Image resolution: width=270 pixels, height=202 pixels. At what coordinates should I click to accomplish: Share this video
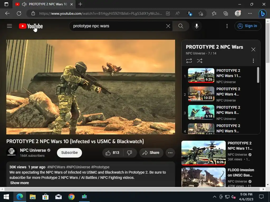tap(151, 153)
